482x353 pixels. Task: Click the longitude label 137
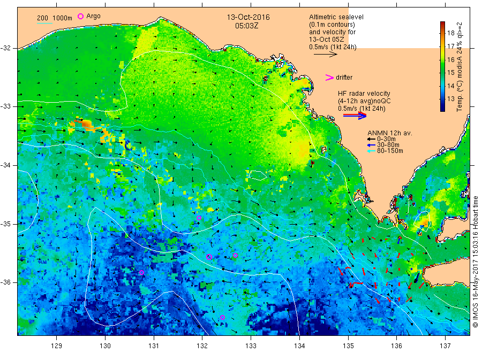point(445,346)
